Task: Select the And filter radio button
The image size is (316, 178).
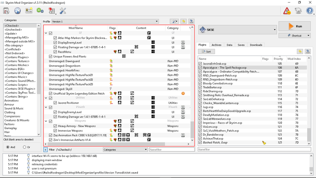Action: (8, 147)
